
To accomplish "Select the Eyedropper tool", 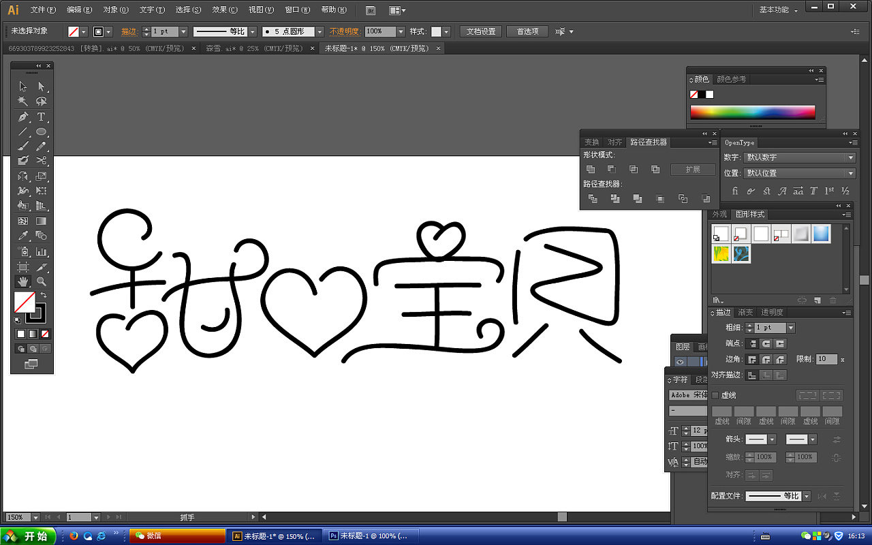I will pos(23,236).
